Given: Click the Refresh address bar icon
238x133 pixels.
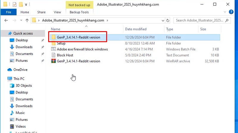Looking at the screenshot, I should click(168, 20).
